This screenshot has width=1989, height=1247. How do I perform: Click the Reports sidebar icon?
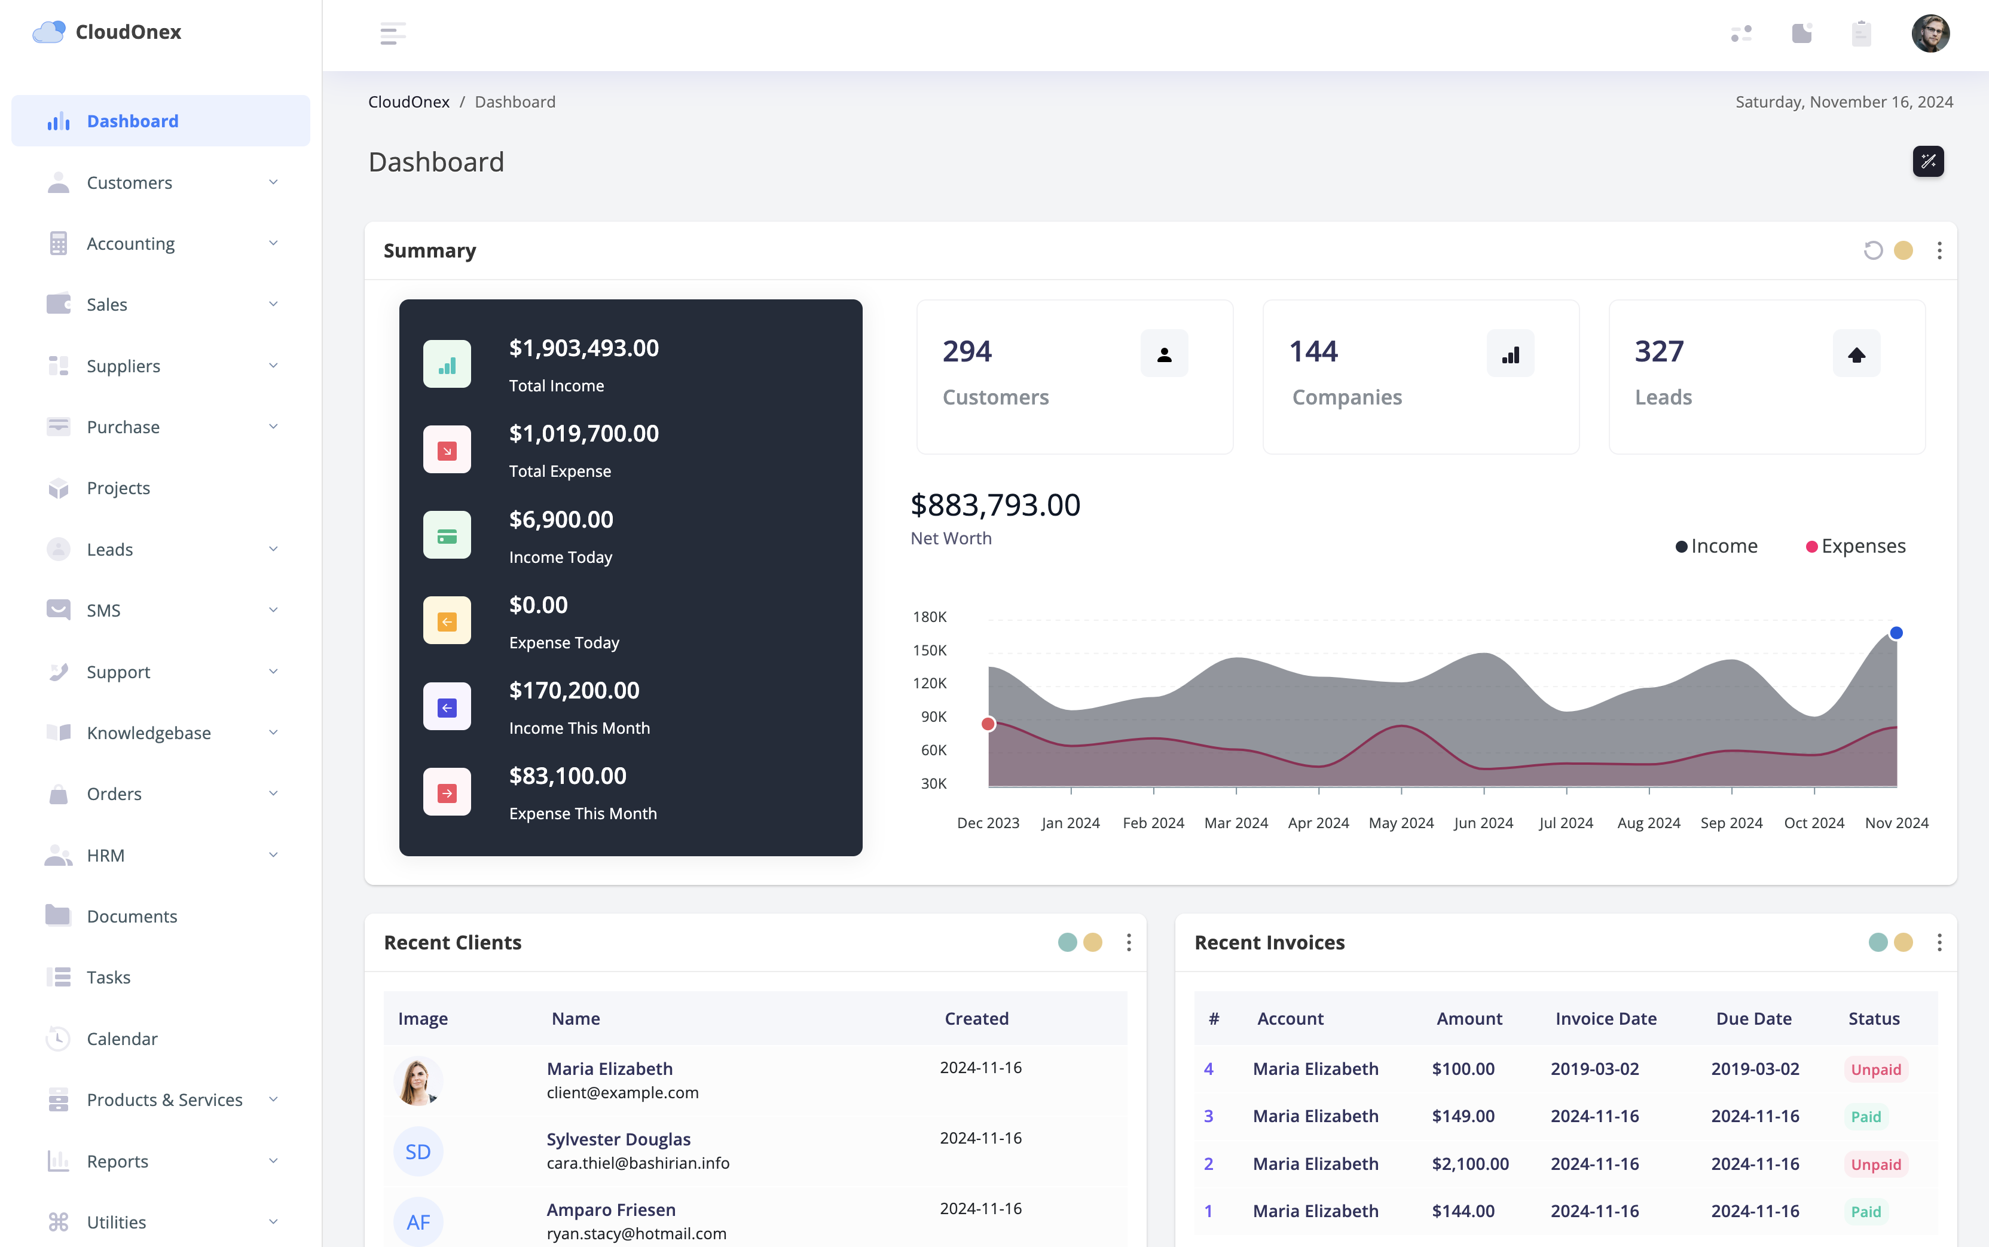pyautogui.click(x=57, y=1161)
